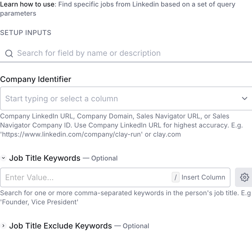Click the Start typing or select a column field
252x251 pixels.
click(114, 98)
